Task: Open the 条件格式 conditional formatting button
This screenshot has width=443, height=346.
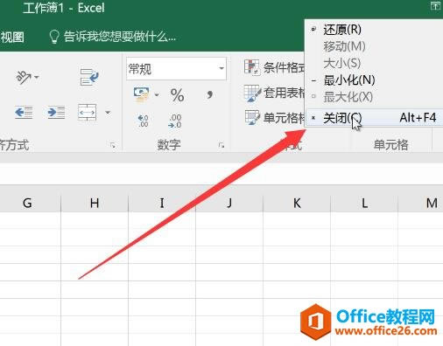Action: pos(274,67)
